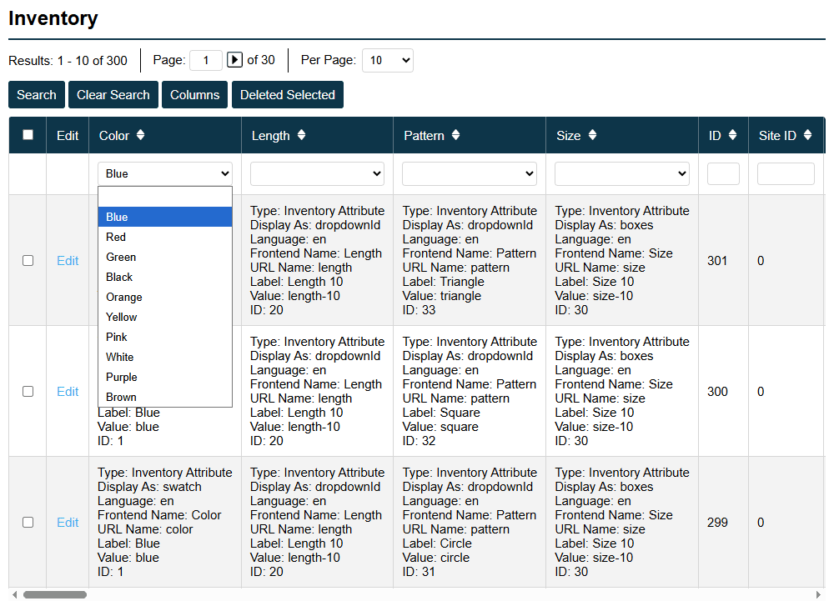Open the Color filter dropdown

click(x=165, y=173)
